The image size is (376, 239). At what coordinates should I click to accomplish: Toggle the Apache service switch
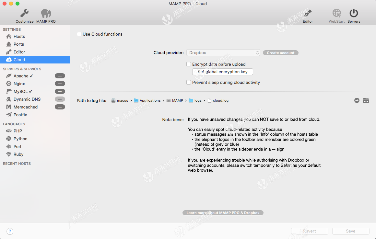point(60,76)
